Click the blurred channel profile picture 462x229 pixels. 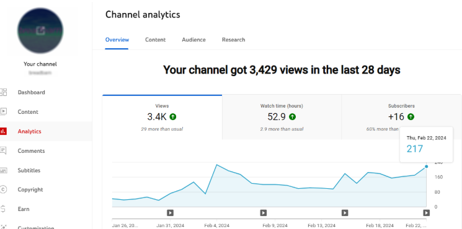[40, 30]
